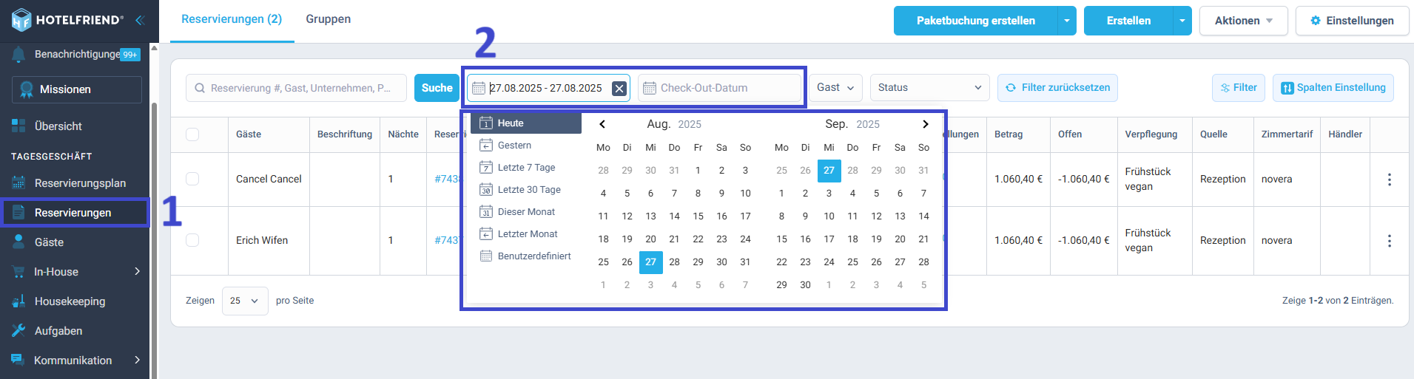Open Benachrichtigungen bell icon

[x=18, y=54]
